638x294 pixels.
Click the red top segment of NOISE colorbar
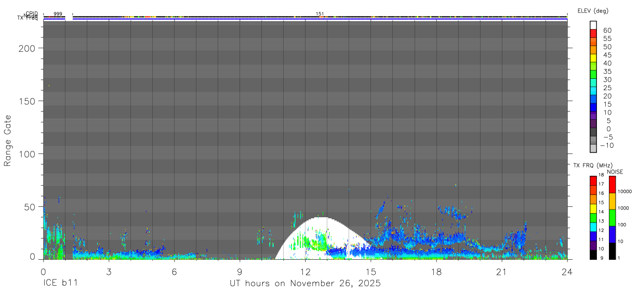tap(612, 185)
